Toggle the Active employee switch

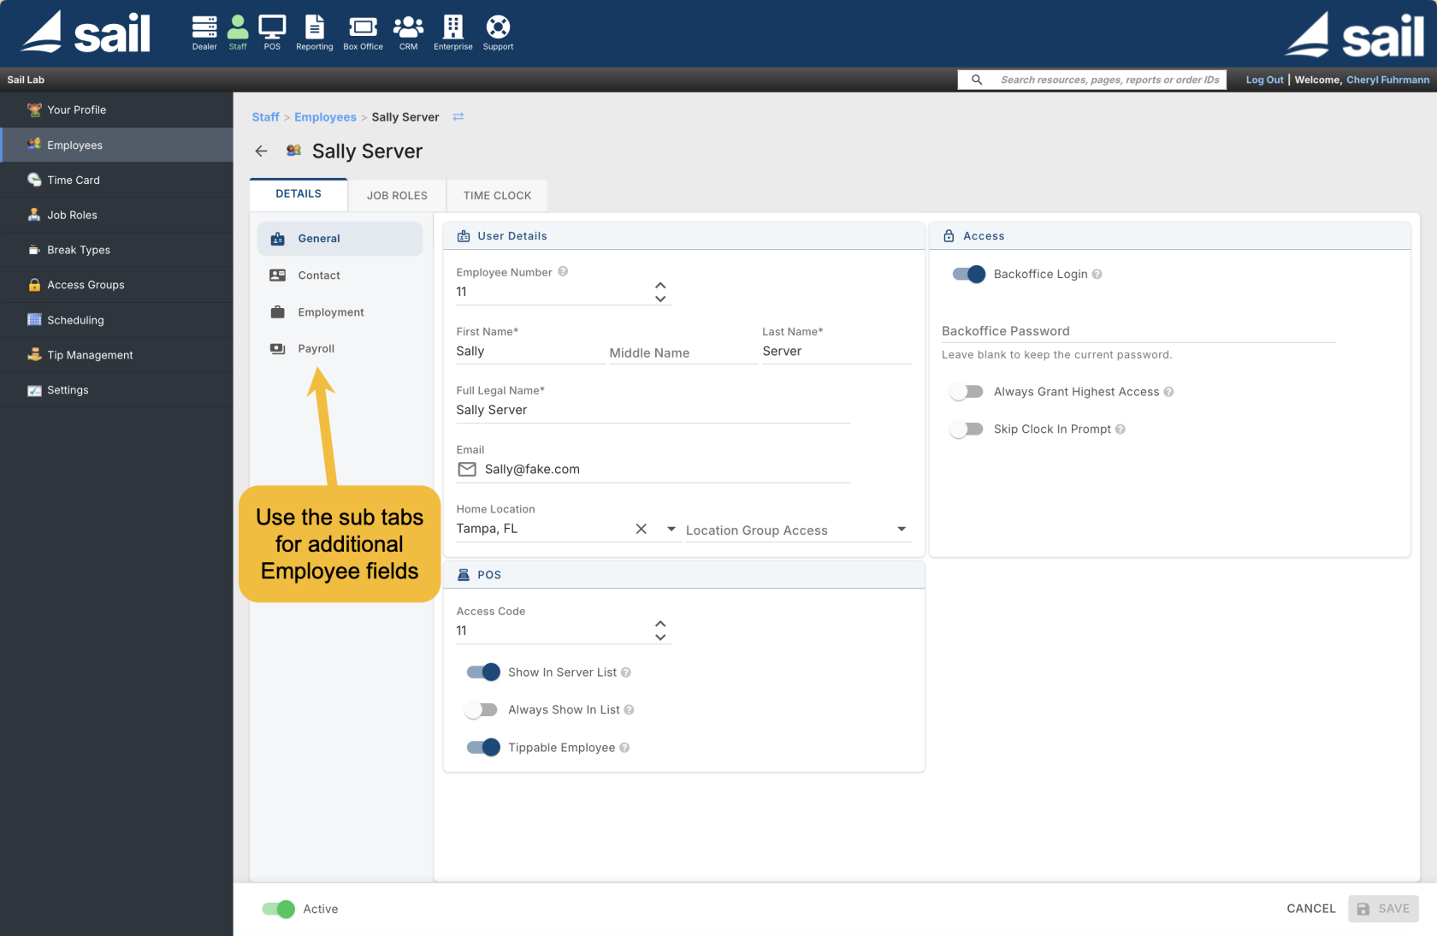(x=279, y=909)
